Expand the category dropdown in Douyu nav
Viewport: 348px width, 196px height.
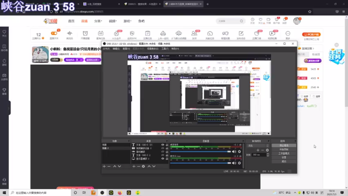[98, 21]
